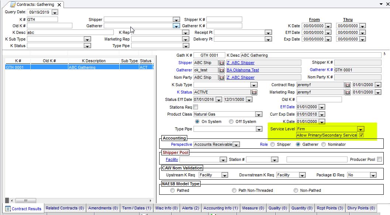Switch to the Alerts (2) tab
The width and height of the screenshot is (390, 215).
tap(191, 208)
